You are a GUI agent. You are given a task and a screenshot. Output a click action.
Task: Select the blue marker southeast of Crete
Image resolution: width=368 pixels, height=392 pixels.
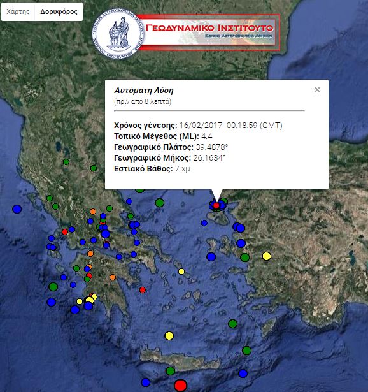point(243,374)
